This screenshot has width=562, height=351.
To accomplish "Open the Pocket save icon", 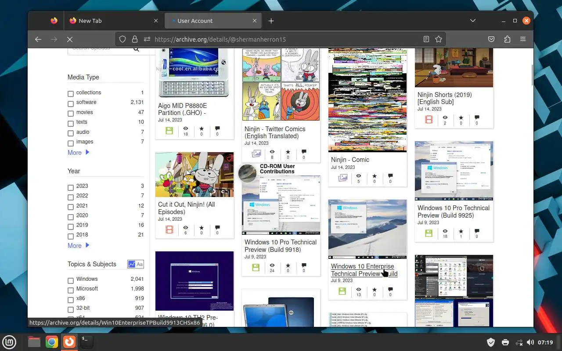I will tap(491, 39).
